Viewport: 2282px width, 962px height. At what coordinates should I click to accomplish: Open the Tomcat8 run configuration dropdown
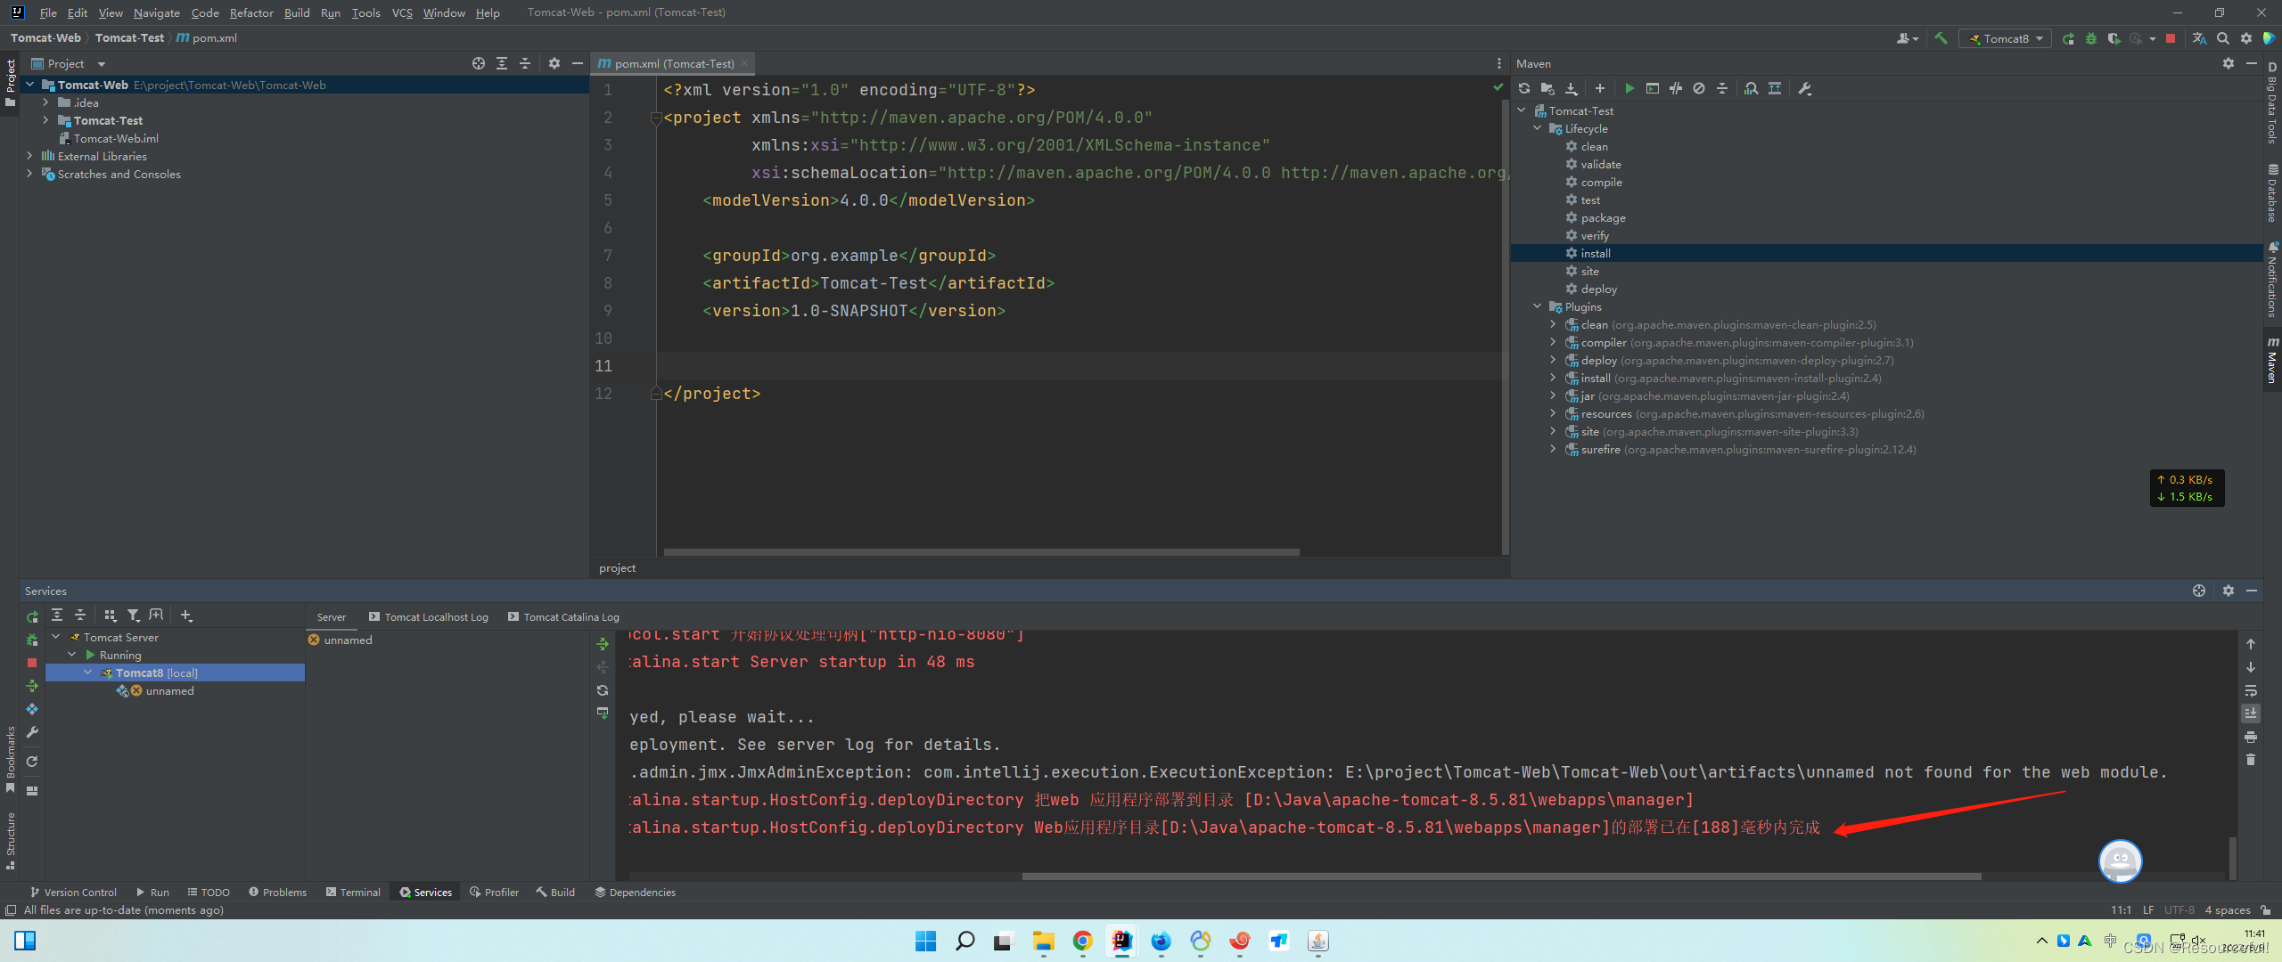pyautogui.click(x=2006, y=38)
